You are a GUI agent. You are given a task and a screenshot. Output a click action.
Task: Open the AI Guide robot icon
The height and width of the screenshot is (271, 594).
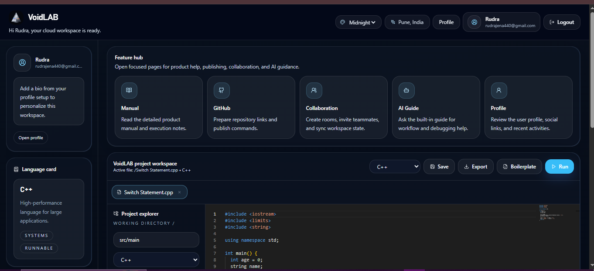coord(406,90)
